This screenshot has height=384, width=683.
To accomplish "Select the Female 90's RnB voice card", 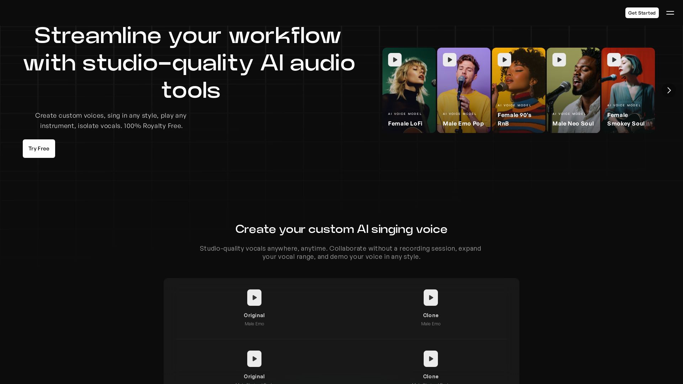I will click(519, 91).
